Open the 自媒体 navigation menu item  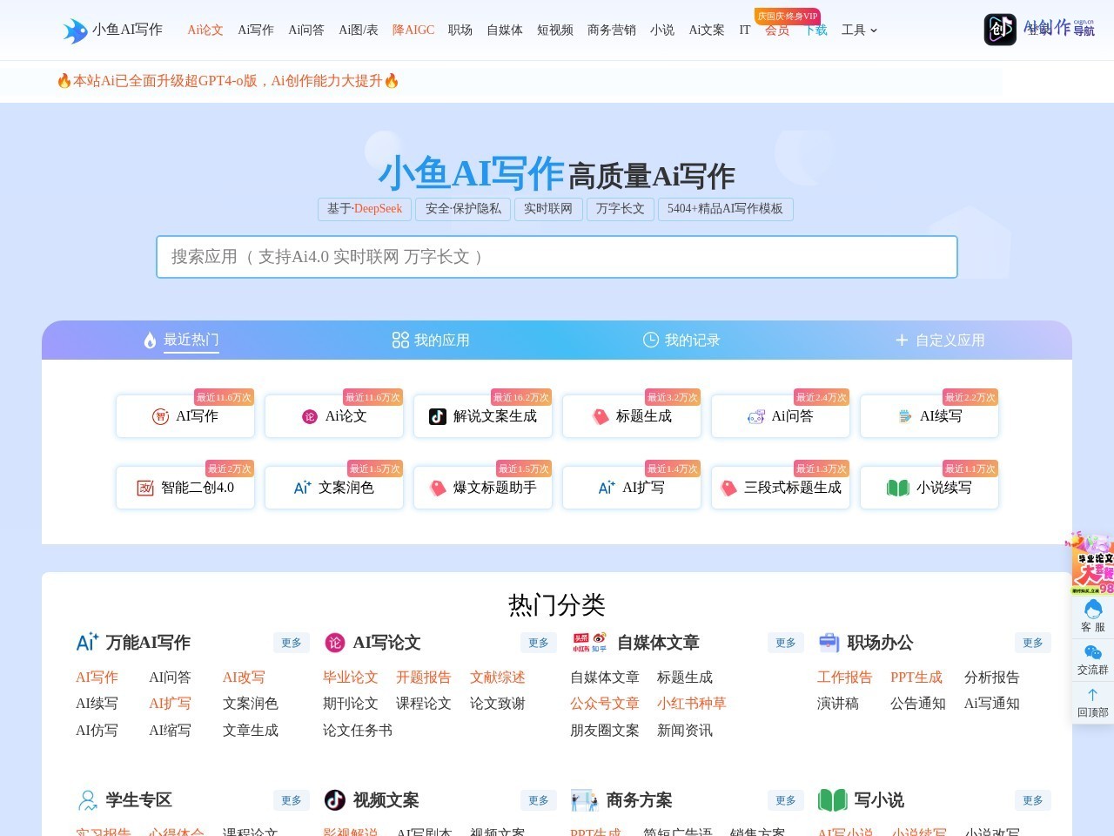(x=505, y=30)
